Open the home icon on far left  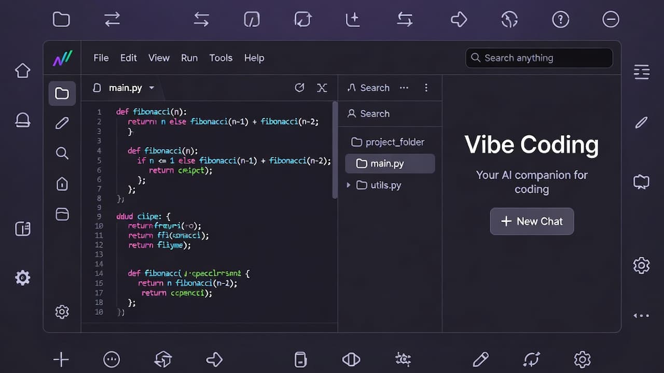(x=22, y=70)
